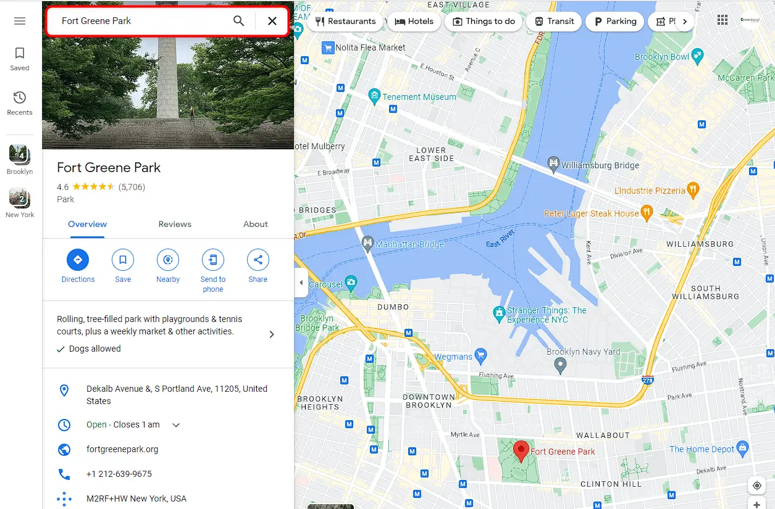The width and height of the screenshot is (775, 509).
Task: Get Directions to Fort Greene Park
Action: tap(78, 260)
